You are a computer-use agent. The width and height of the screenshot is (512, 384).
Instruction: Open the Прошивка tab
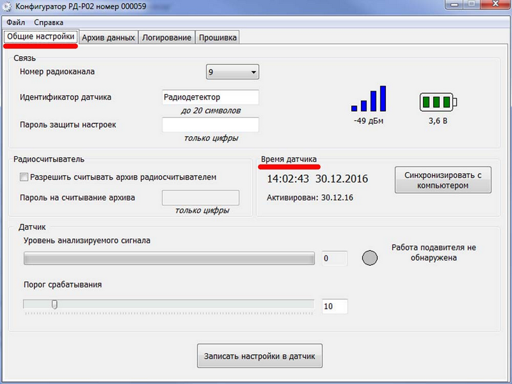pyautogui.click(x=218, y=38)
